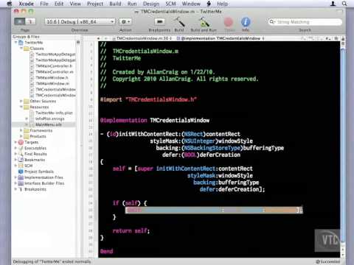Select the Find Results icon
This screenshot has height=265, width=354.
(x=21, y=154)
